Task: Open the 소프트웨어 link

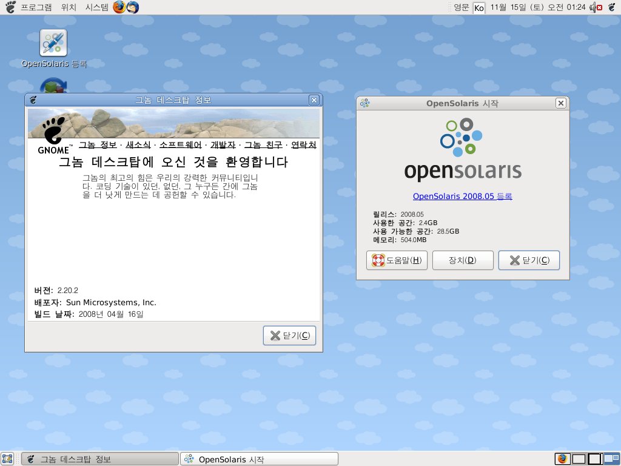Action: pos(181,145)
